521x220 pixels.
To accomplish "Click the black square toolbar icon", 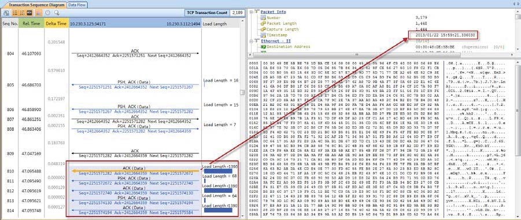I will (x=29, y=13).
